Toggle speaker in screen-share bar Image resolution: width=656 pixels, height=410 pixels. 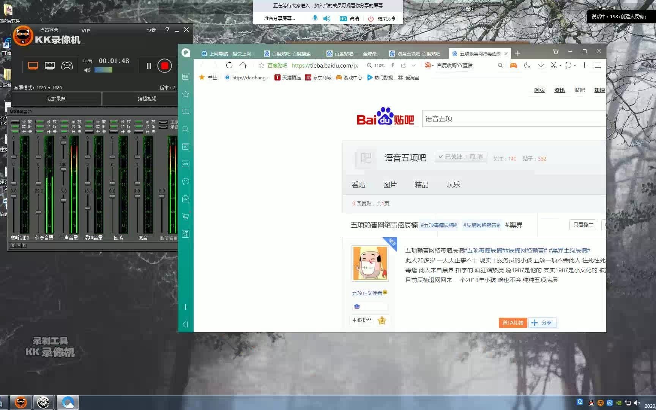326,18
